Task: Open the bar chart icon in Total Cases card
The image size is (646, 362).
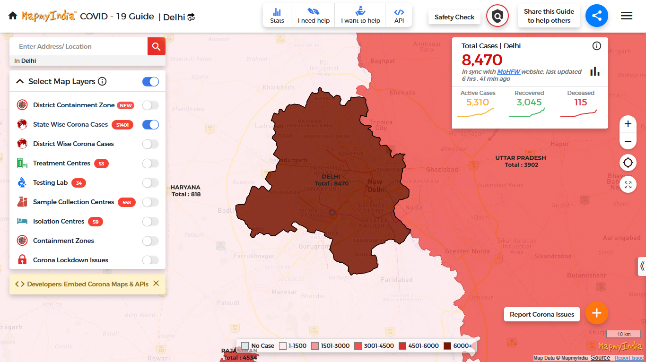Action: (x=594, y=71)
